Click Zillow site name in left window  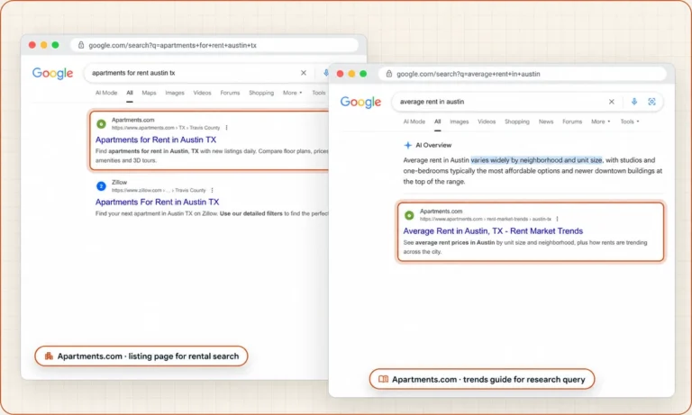pyautogui.click(x=119, y=182)
